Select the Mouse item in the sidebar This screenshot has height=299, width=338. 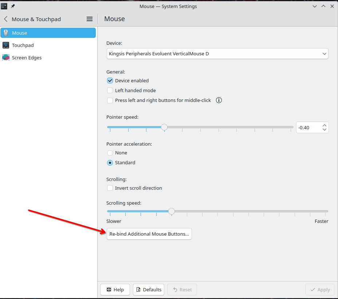[48, 33]
